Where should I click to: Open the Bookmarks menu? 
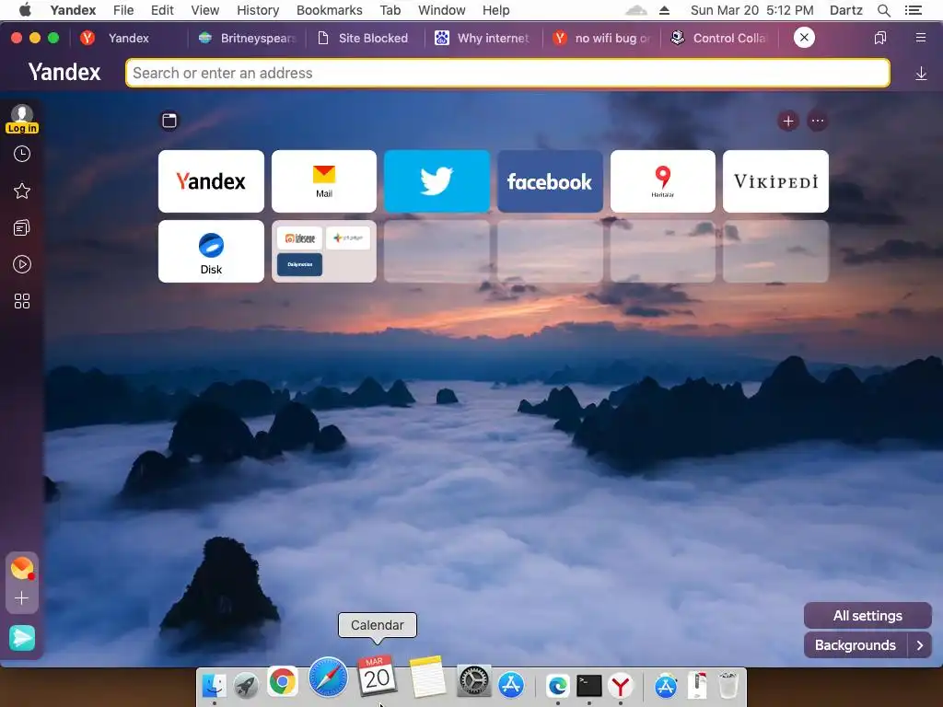click(330, 10)
